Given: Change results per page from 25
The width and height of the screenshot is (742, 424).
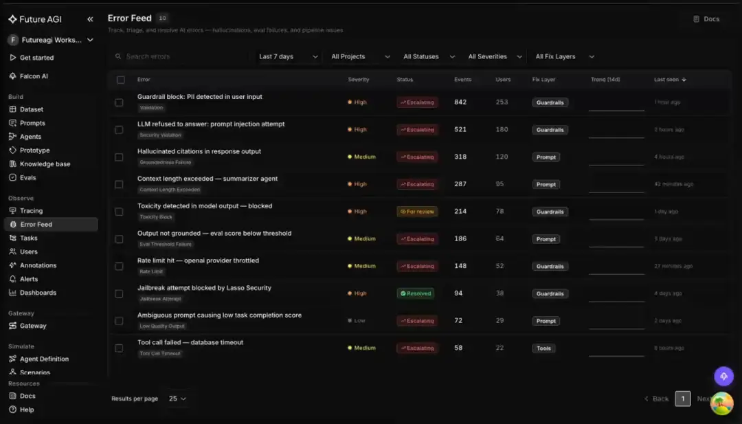Looking at the screenshot, I should click(x=177, y=399).
